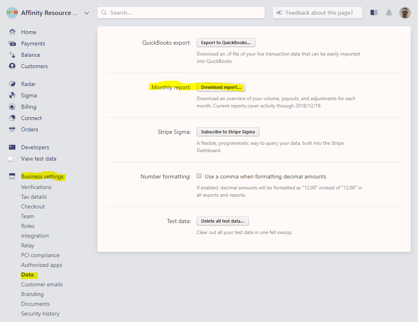Click Business settings heading
This screenshot has height=322, width=418.
[43, 176]
